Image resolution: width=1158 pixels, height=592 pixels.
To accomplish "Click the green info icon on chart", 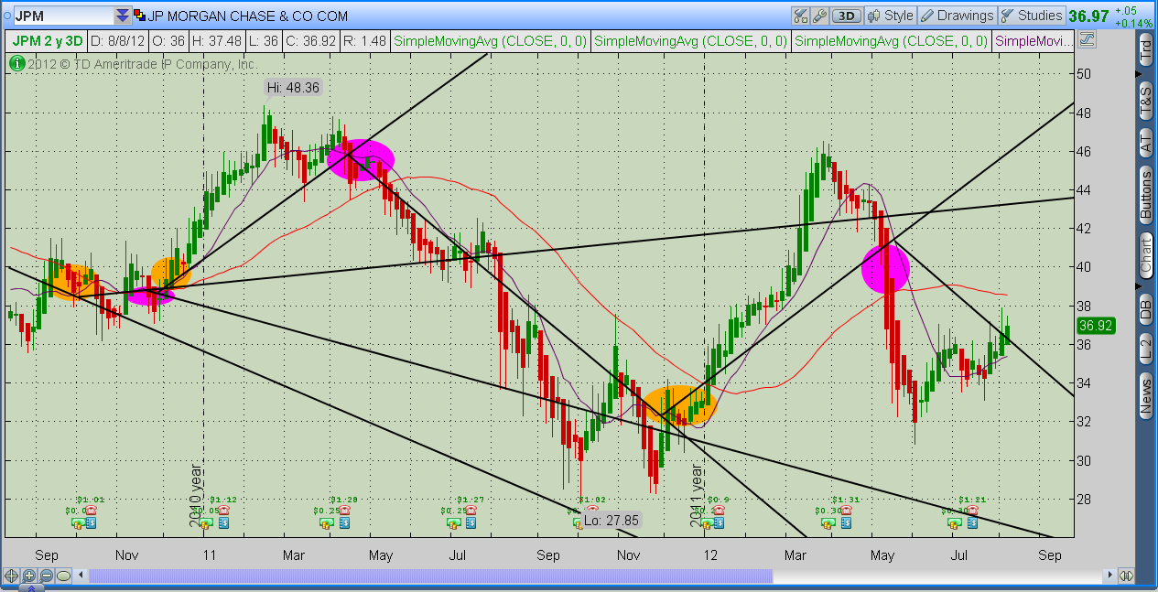I will pyautogui.click(x=16, y=63).
